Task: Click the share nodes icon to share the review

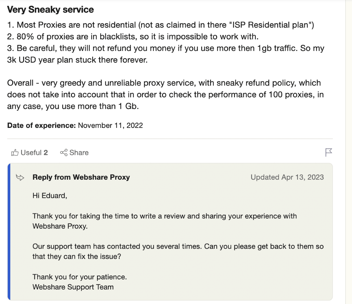Action: 64,152
